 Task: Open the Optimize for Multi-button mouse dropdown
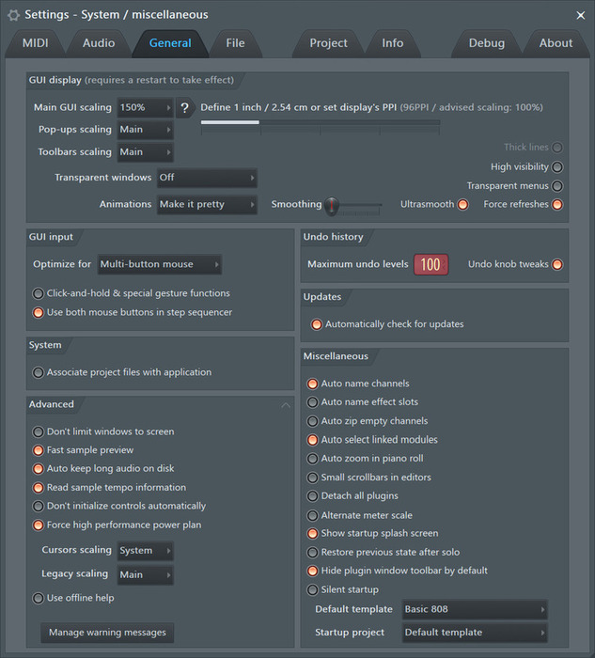(160, 264)
